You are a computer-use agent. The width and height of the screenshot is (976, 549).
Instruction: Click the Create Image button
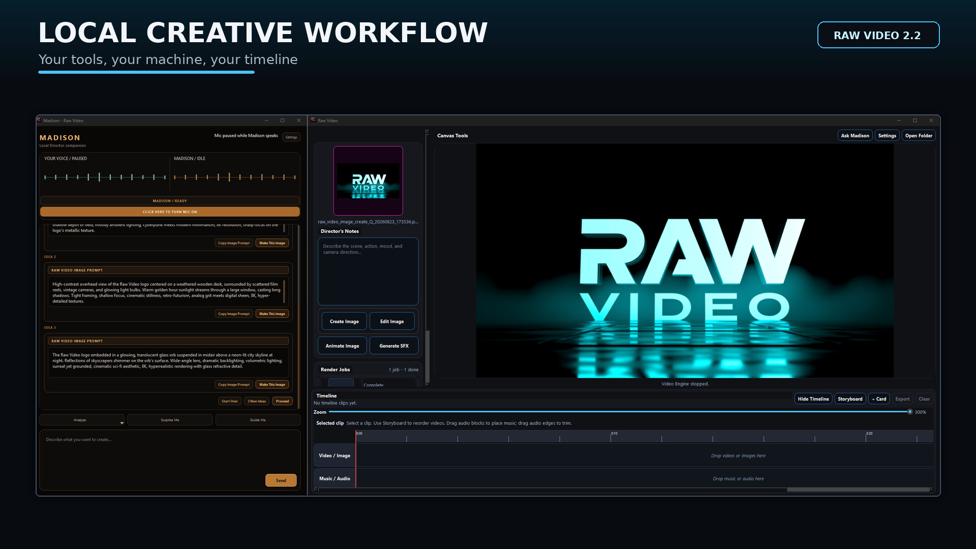[344, 321]
